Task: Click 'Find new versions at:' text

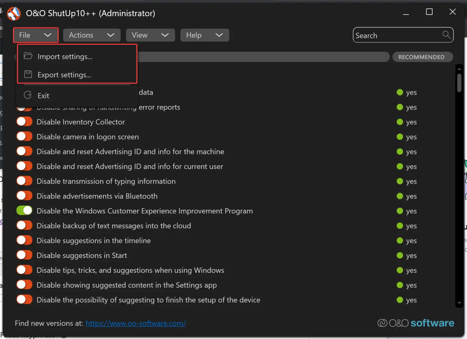Action: pyautogui.click(x=49, y=323)
